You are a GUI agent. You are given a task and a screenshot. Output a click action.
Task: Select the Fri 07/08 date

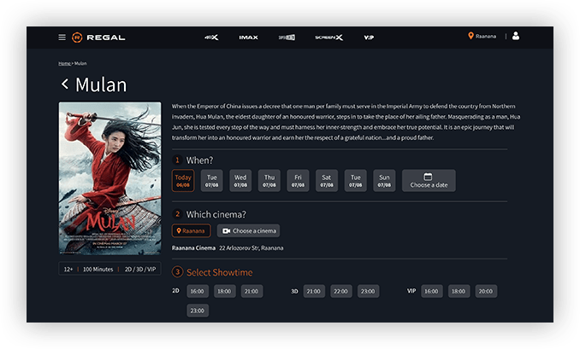coord(298,180)
